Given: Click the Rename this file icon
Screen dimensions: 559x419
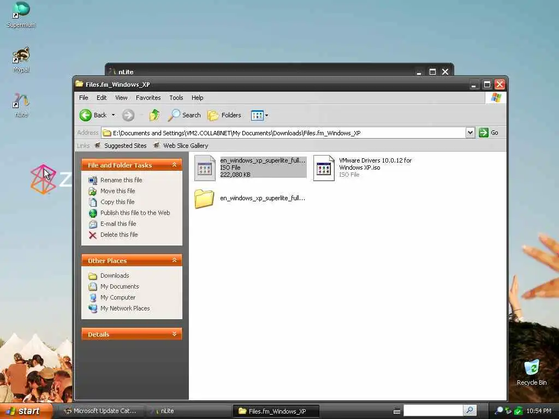Looking at the screenshot, I should coord(93,180).
